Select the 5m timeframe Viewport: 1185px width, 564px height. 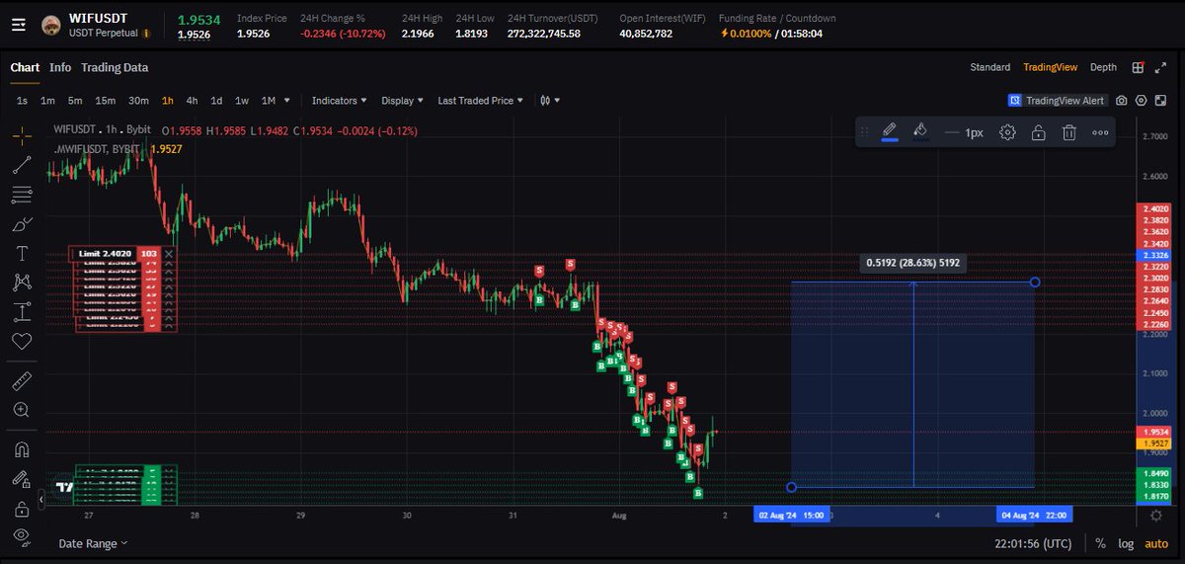click(x=75, y=101)
